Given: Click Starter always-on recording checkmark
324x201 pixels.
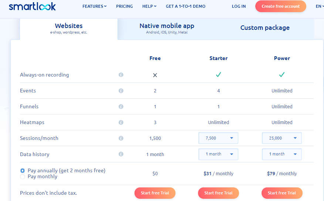Looking at the screenshot, I should click(x=218, y=75).
